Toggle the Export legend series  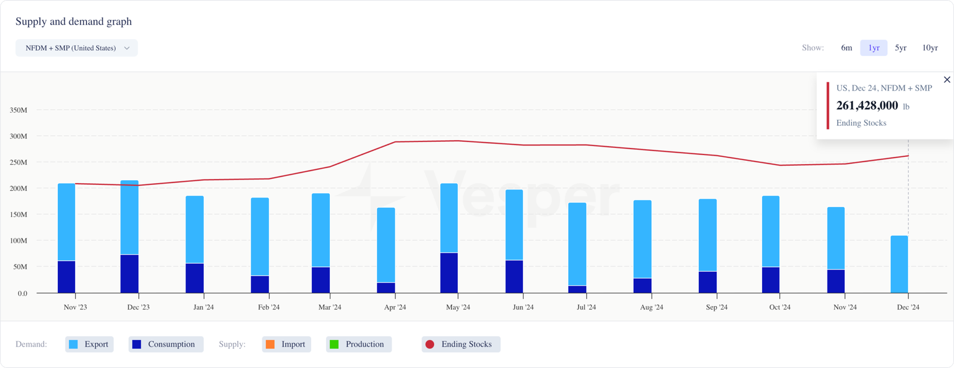point(89,344)
